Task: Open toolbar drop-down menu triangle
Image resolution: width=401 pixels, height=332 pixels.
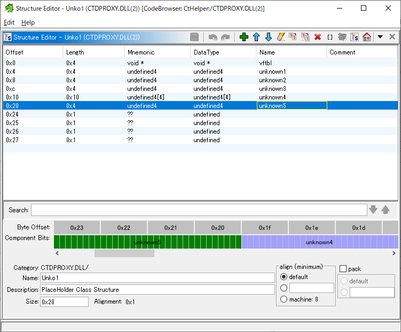Action: pos(380,37)
